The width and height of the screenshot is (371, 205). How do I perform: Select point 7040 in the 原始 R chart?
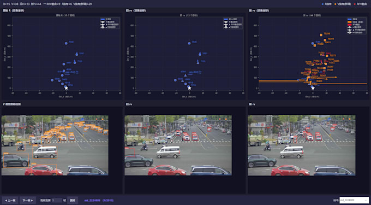point(66,43)
